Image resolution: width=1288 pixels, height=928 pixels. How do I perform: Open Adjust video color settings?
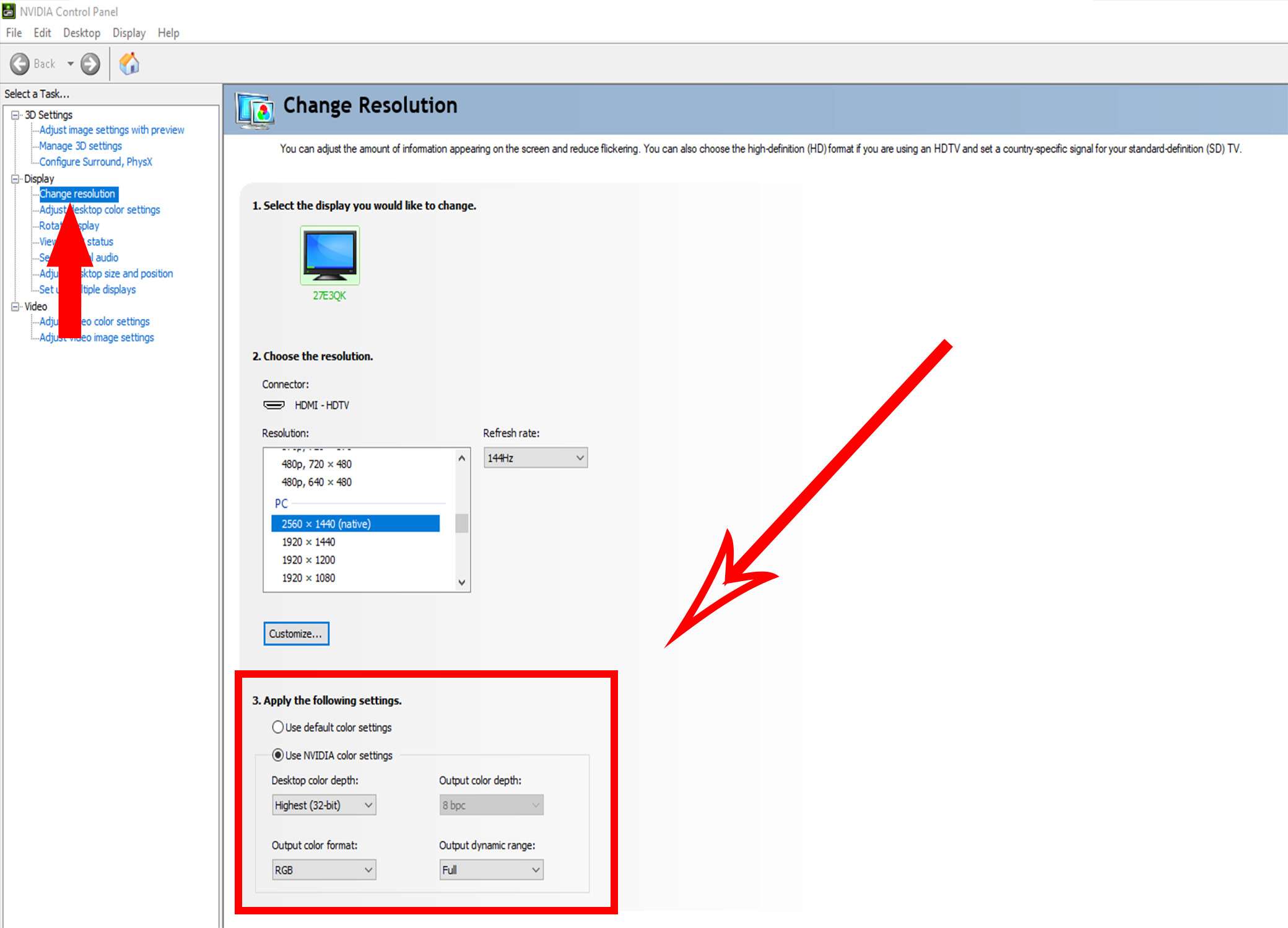(x=95, y=322)
